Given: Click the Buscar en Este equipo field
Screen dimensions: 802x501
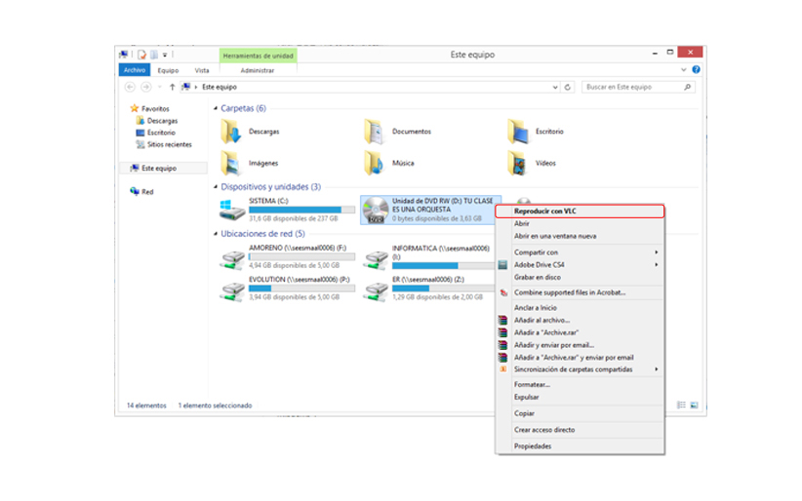Looking at the screenshot, I should [x=632, y=87].
